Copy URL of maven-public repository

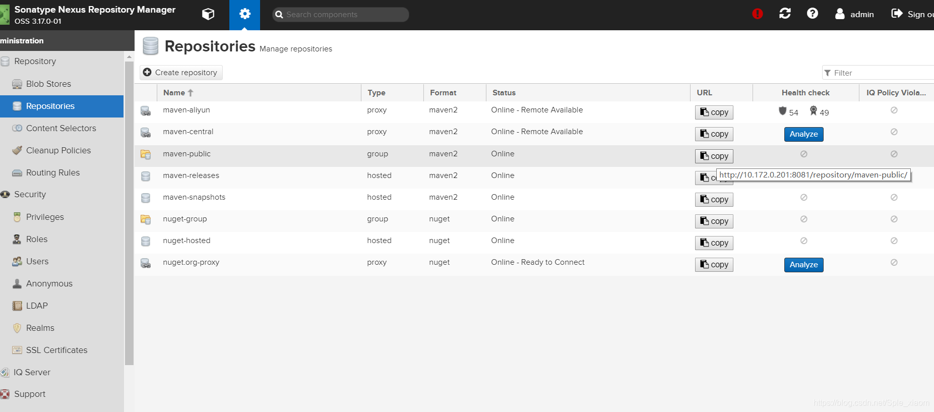pos(714,156)
